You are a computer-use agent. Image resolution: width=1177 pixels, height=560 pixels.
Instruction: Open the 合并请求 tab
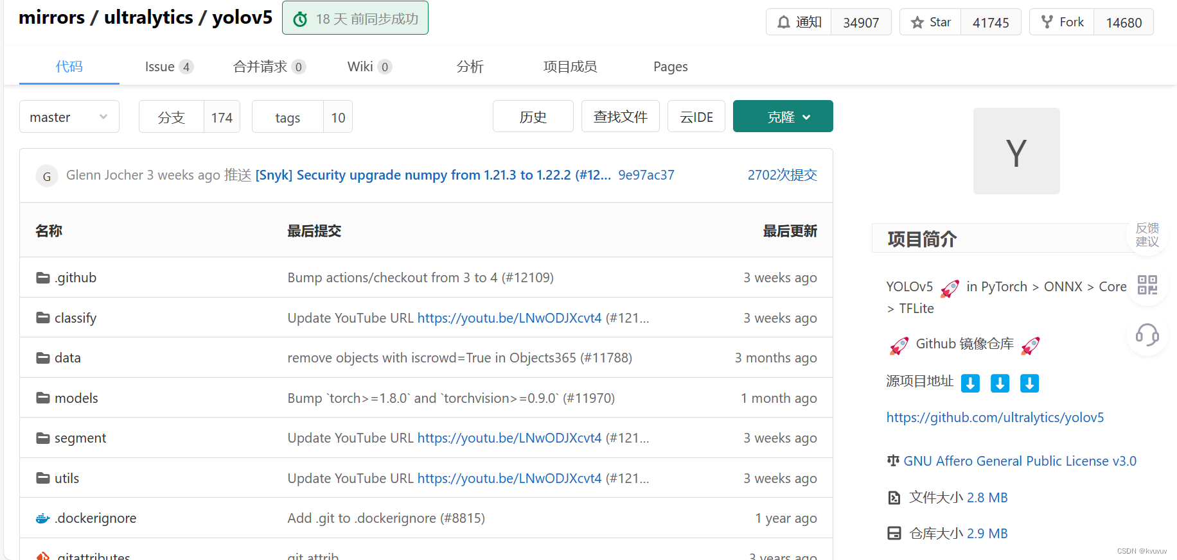coord(269,67)
